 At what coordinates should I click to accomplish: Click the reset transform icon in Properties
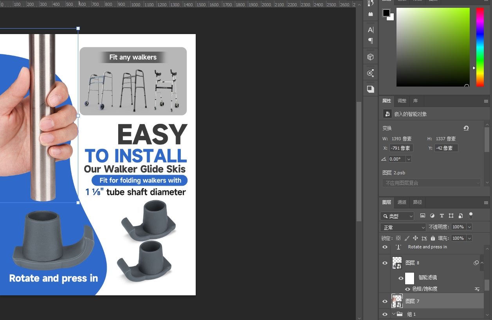[x=466, y=128]
